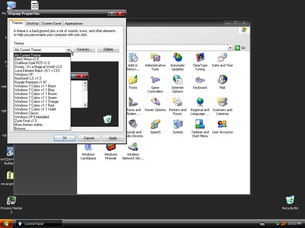
Task: Click the Display Properties help button
Action: click(x=111, y=14)
